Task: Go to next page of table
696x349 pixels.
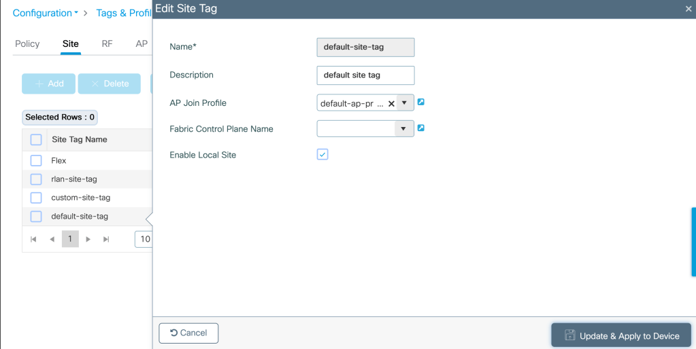Action: 88,239
